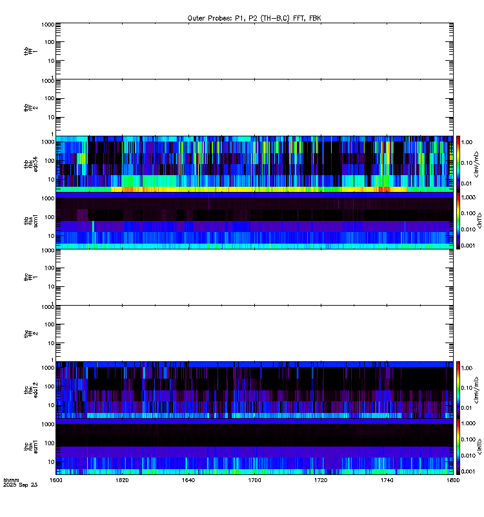Click the thb fbk scm1 color bar
Viewport: 484px width, 517px height.
click(x=458, y=220)
